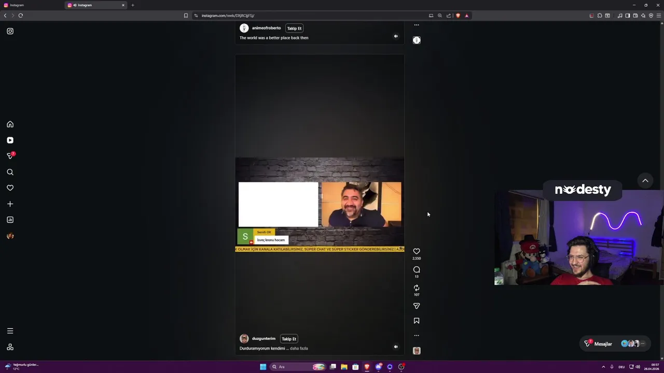Like the duzgunterim reel with heart icon

(x=417, y=251)
